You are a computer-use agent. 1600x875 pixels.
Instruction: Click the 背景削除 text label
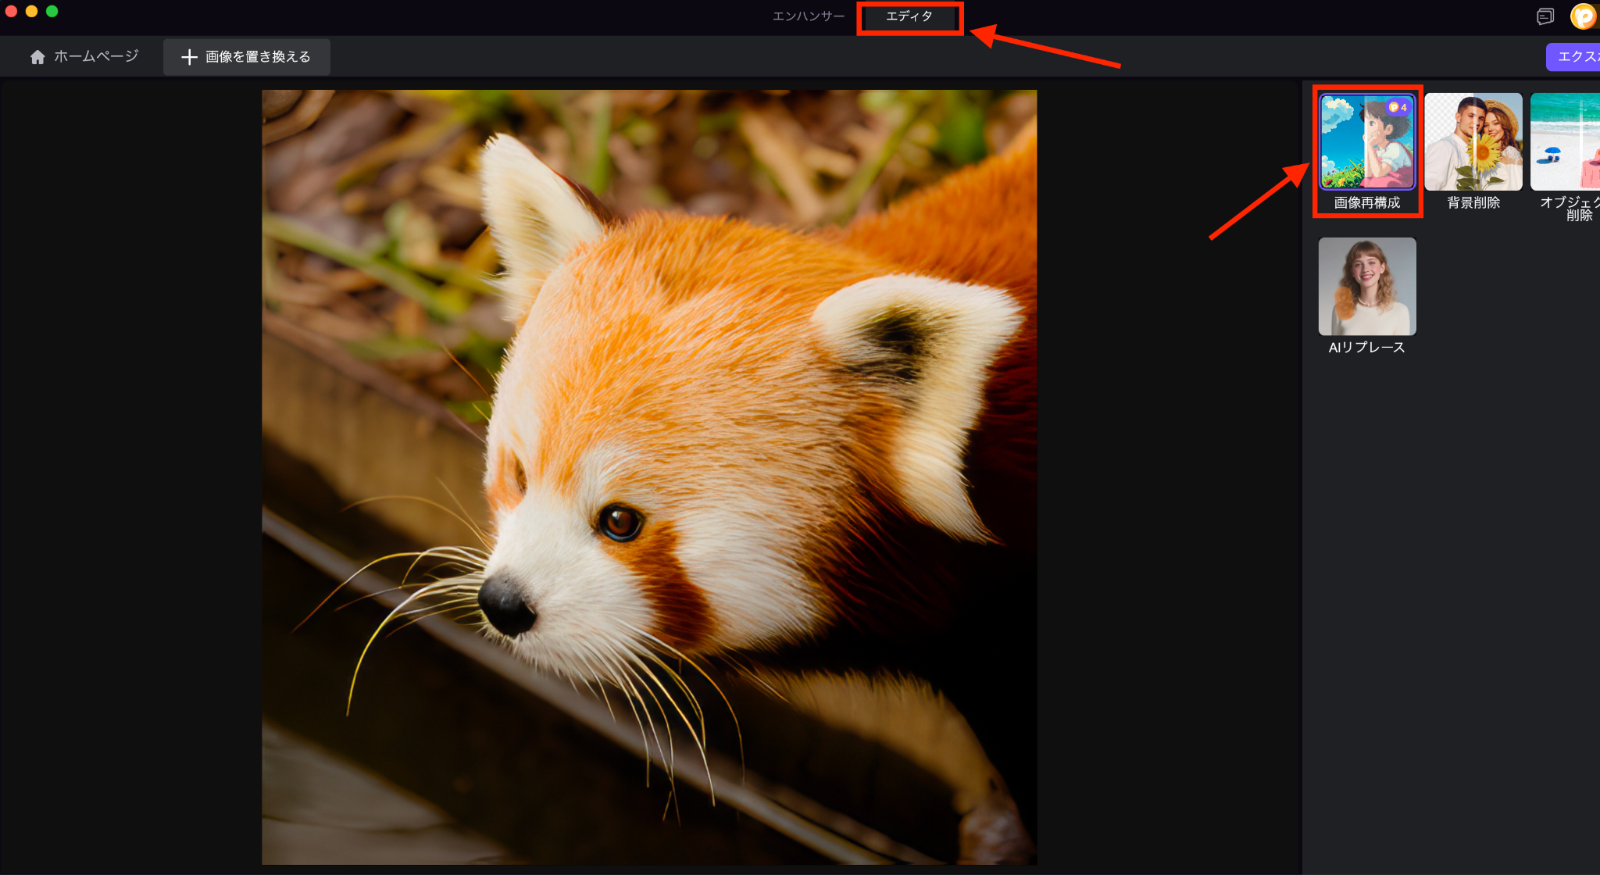(1473, 203)
